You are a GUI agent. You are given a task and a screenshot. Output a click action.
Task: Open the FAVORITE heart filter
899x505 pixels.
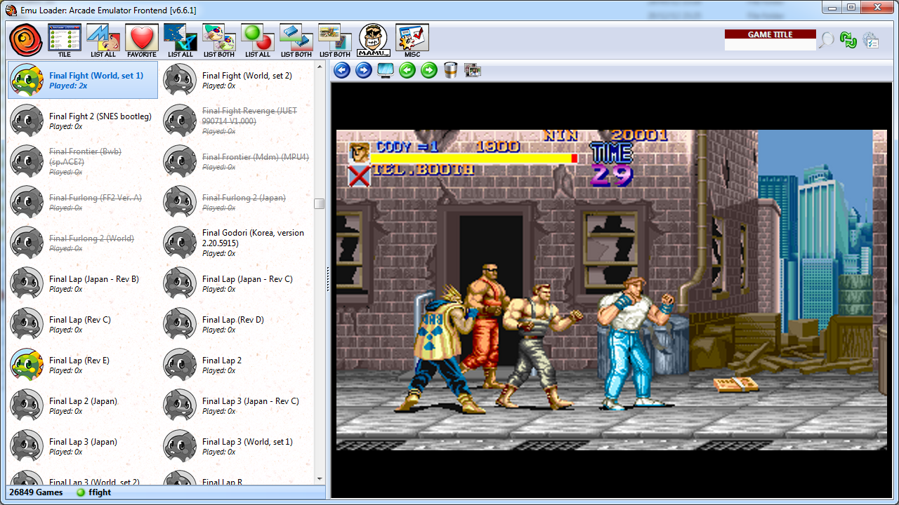[142, 41]
